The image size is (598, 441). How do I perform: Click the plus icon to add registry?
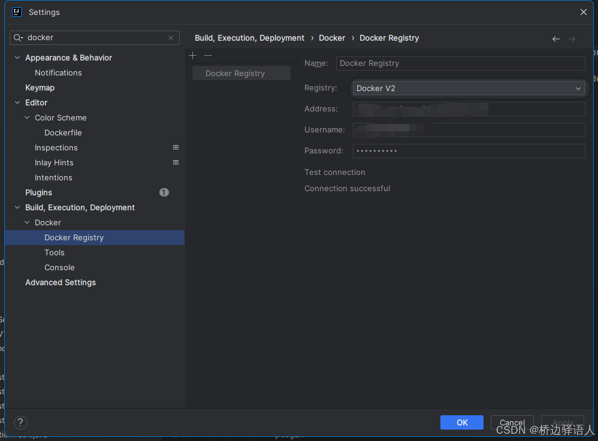point(192,55)
